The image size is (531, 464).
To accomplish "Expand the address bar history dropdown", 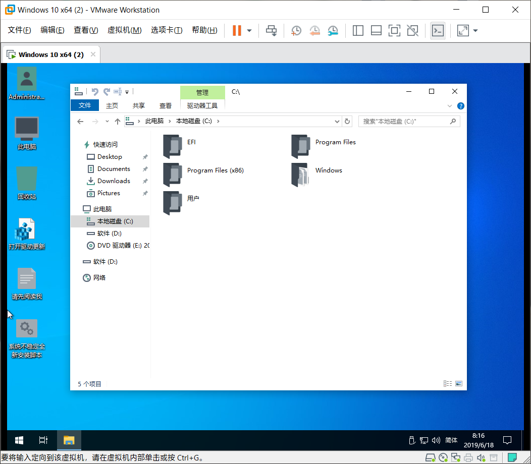I will 337,122.
